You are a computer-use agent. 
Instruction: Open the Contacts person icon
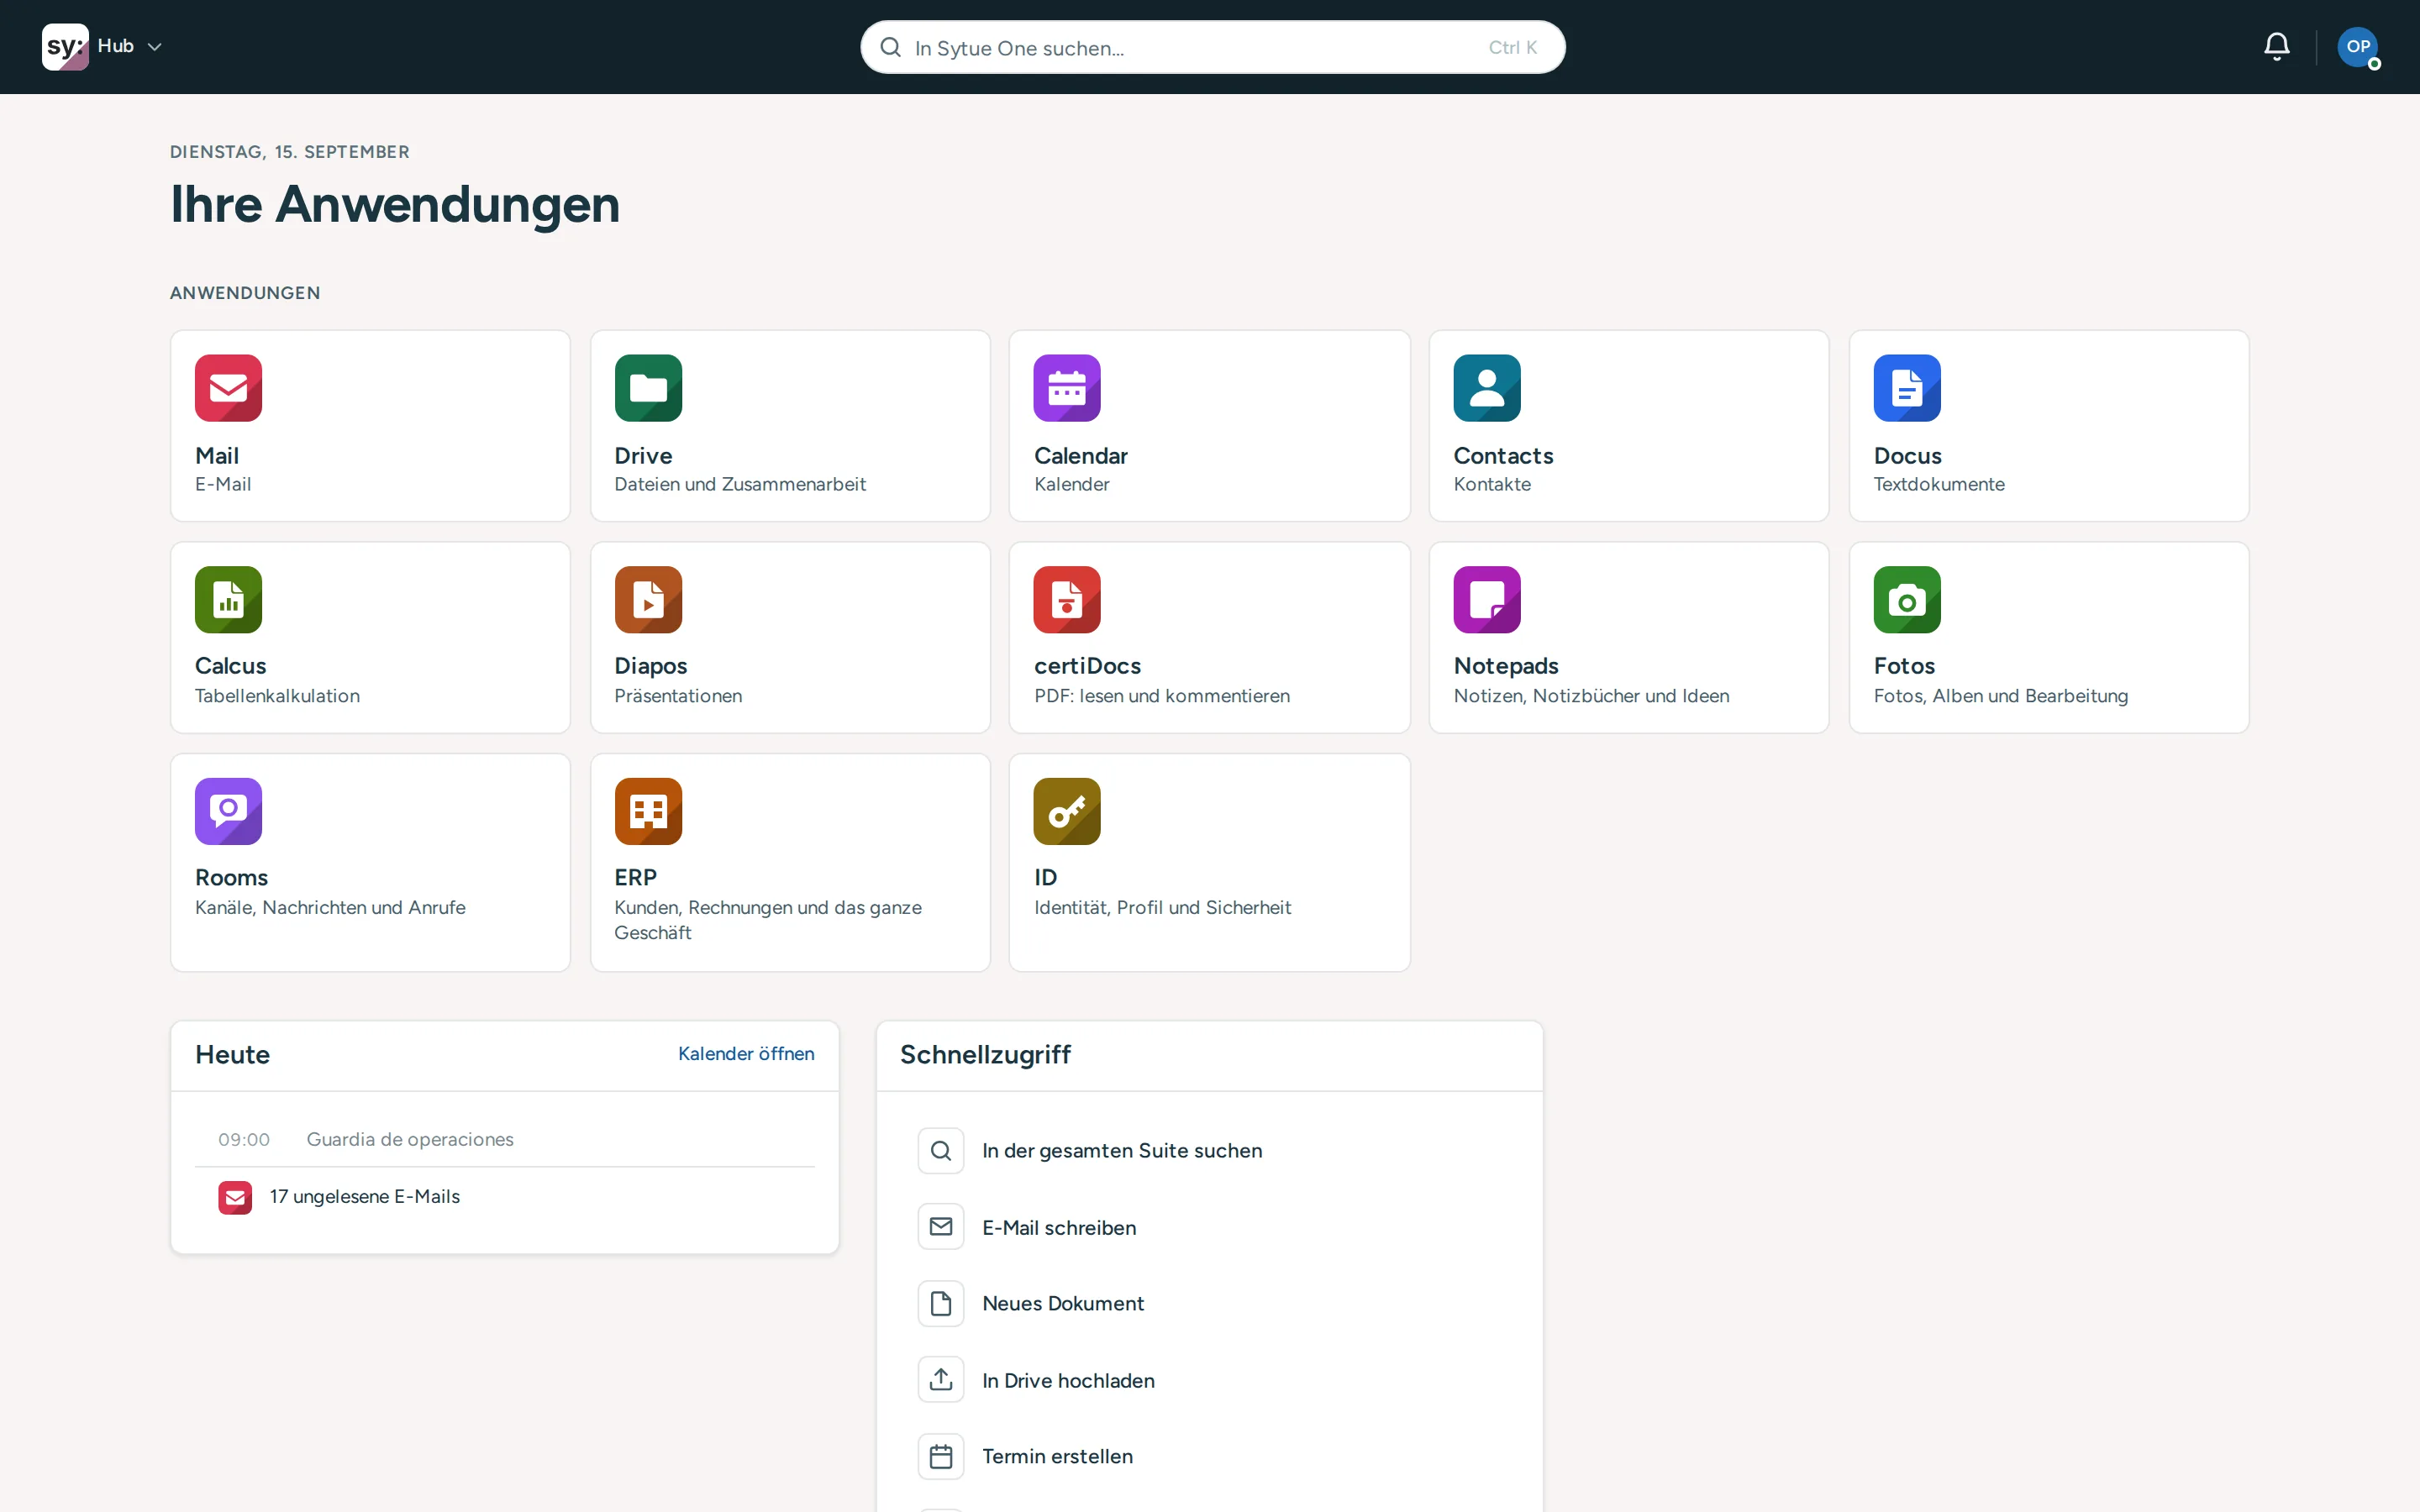[1487, 388]
